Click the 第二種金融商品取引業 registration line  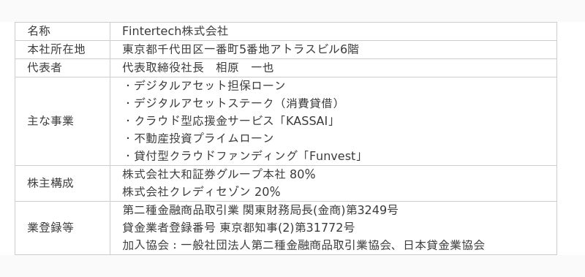coord(260,210)
